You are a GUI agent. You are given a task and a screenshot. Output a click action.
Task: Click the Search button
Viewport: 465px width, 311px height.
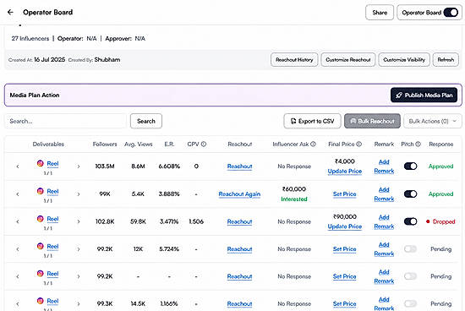pos(146,121)
